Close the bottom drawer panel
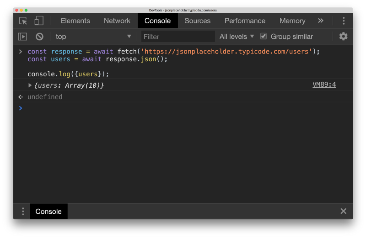The height and width of the screenshot is (238, 366). (343, 211)
